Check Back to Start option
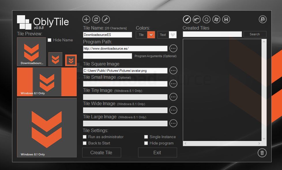 [x=85, y=143]
